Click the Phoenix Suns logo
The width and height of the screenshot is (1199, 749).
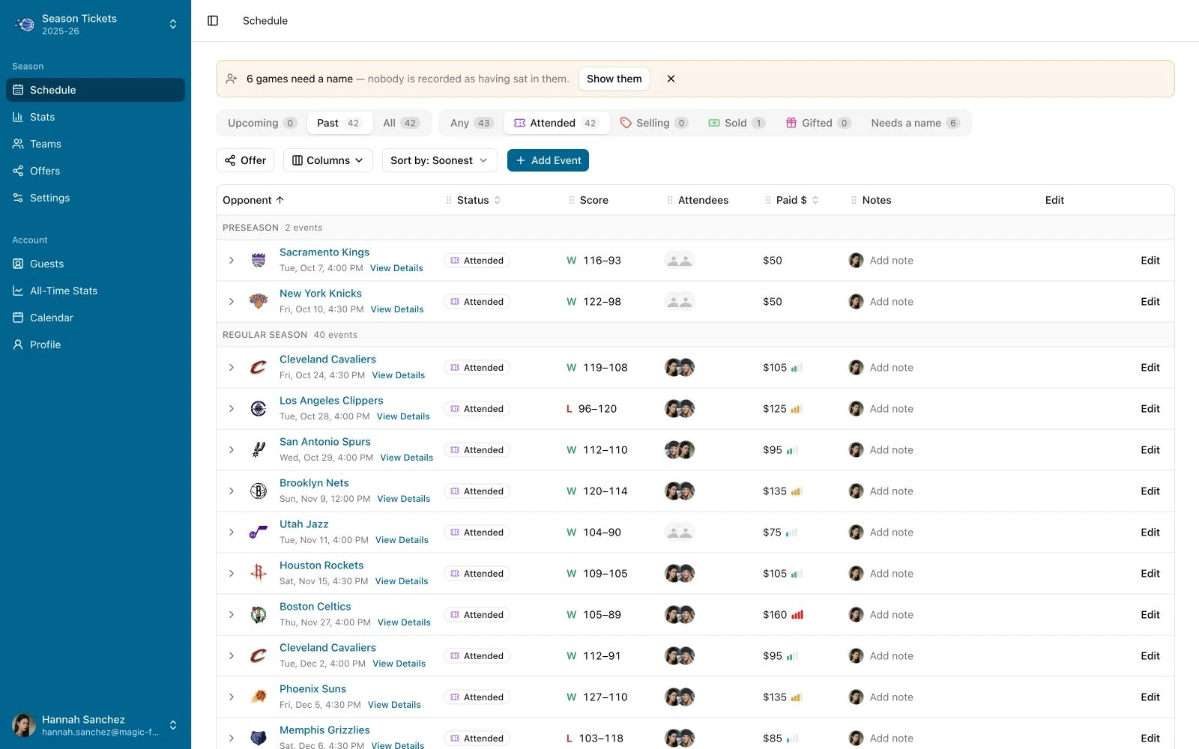coord(259,697)
